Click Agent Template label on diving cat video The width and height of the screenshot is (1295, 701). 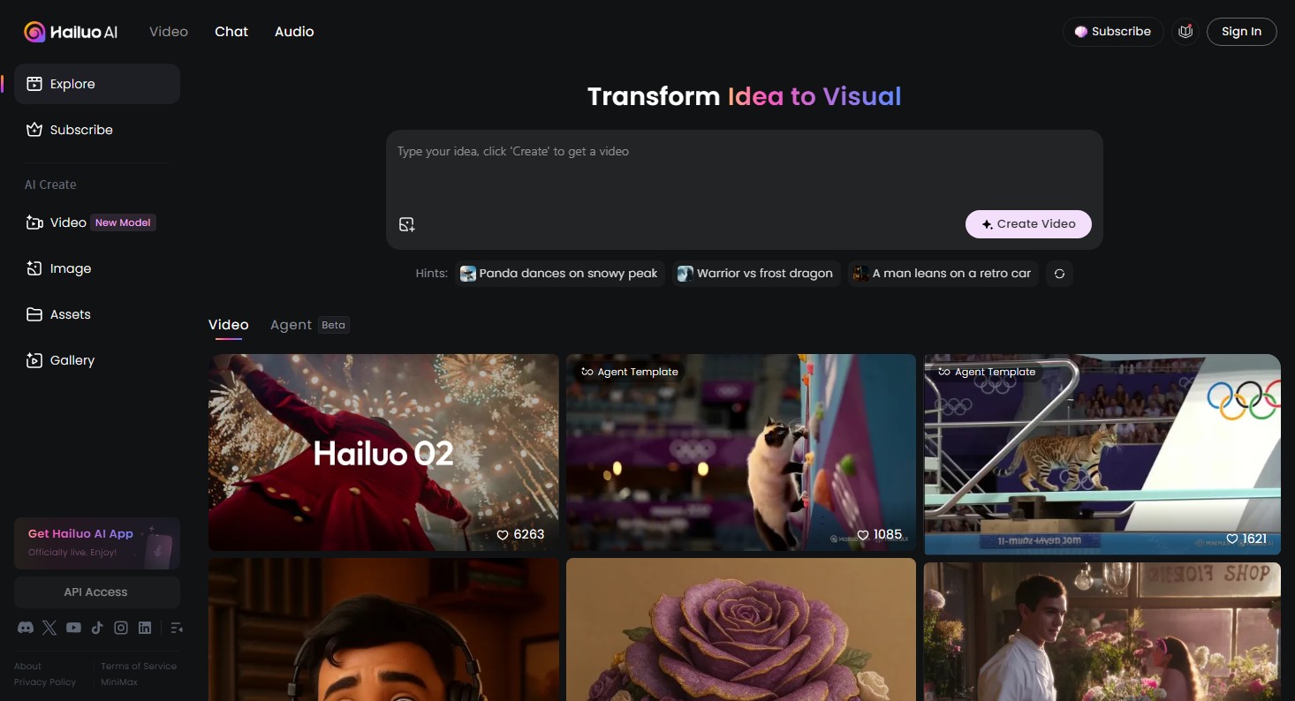click(987, 372)
